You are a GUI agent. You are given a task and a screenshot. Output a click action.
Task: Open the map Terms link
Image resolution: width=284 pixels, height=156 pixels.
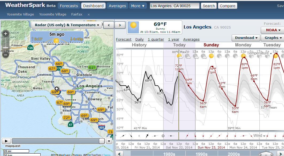(x=107, y=155)
